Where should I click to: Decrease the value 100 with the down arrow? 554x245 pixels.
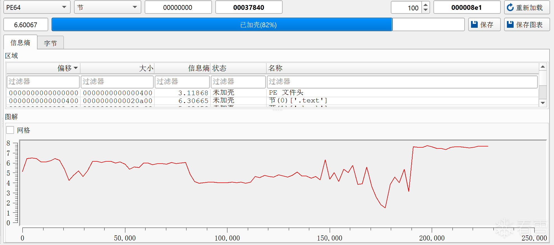(x=426, y=10)
